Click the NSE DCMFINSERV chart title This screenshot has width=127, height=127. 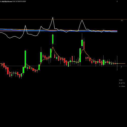point(19,2)
